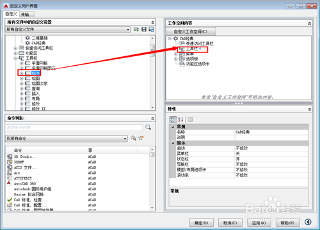Viewport: 320px width, 230px height.
Task: Click the 选项板 icon in workspace tree
Action: click(x=182, y=59)
